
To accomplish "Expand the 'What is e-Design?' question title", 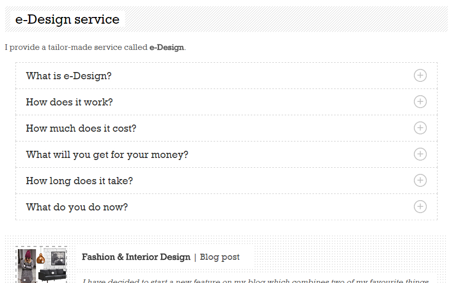I will point(69,76).
